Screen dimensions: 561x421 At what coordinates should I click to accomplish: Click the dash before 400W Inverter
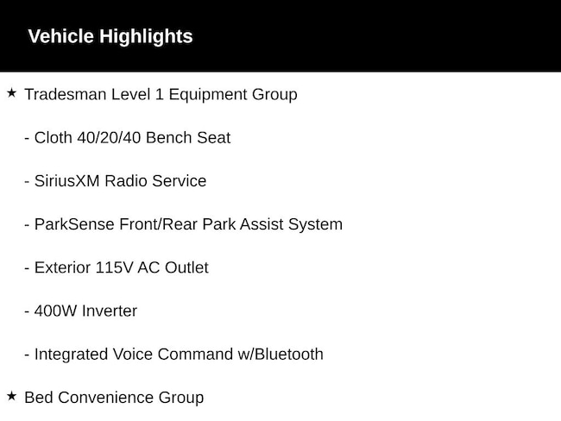coord(27,311)
